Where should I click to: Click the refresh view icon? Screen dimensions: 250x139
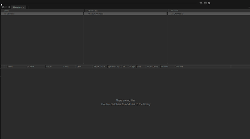[x=9, y=7]
